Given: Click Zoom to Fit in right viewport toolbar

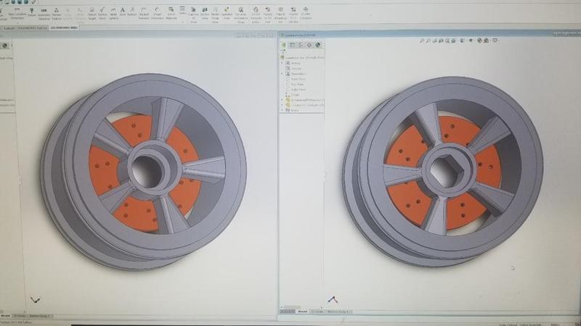Looking at the screenshot, I should tap(422, 41).
